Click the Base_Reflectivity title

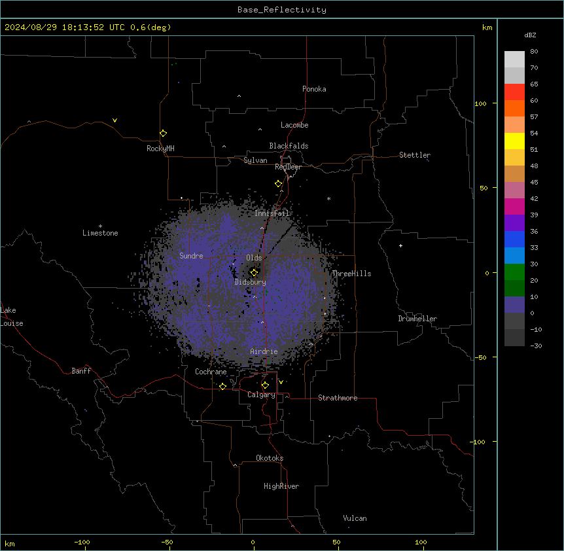tap(282, 10)
